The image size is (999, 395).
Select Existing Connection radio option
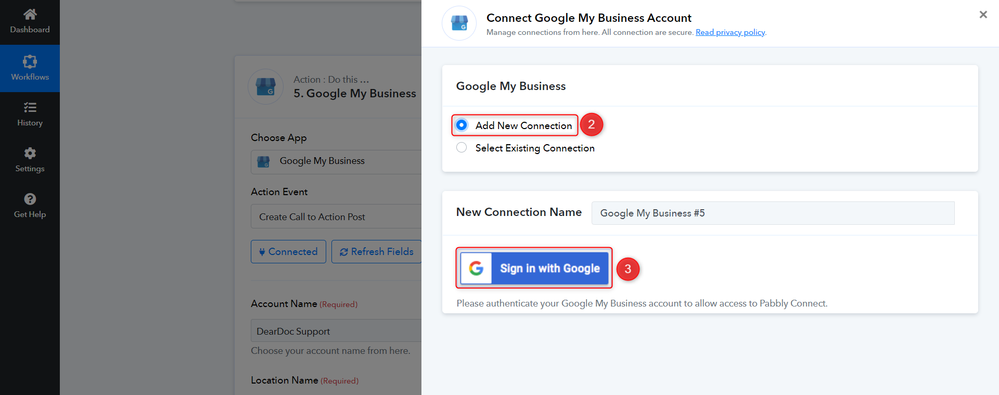pyautogui.click(x=462, y=148)
